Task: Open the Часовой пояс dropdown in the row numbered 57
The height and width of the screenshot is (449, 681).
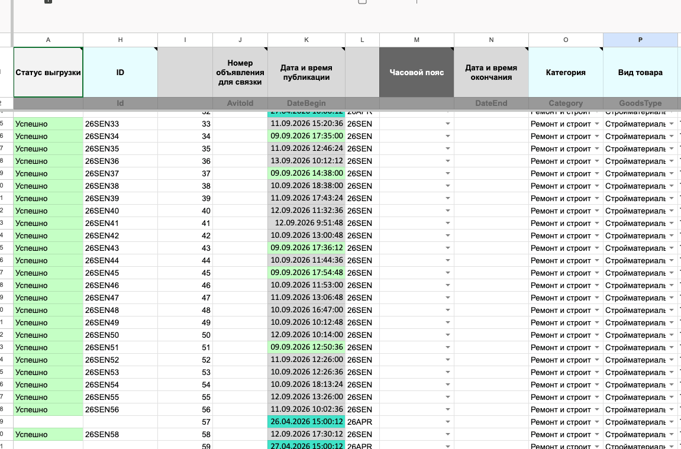Action: 447,422
